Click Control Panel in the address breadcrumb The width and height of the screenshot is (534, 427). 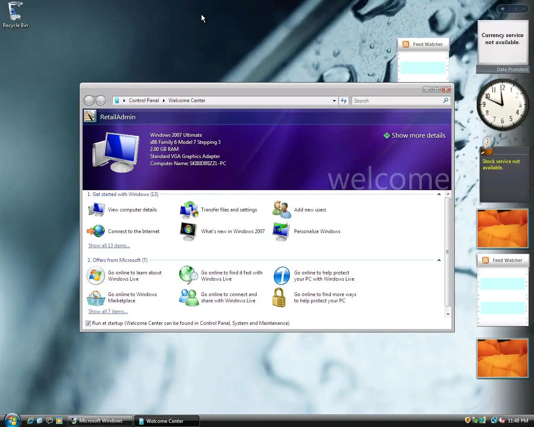pos(144,100)
